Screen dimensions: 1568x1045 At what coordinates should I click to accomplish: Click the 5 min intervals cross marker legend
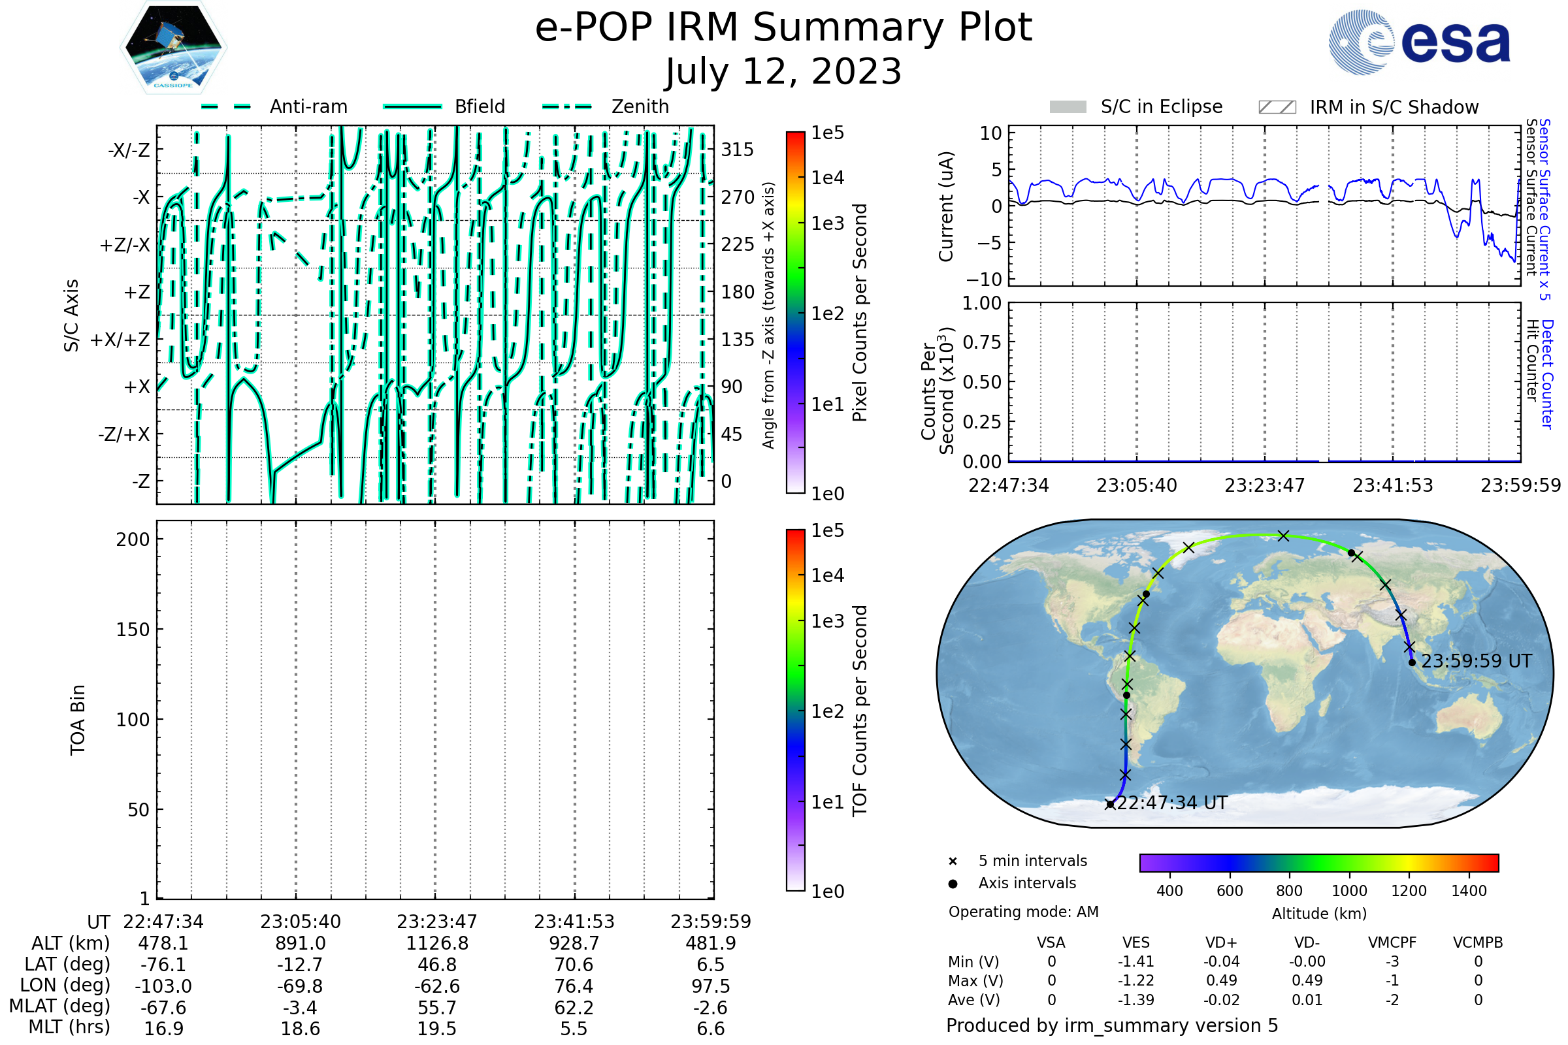point(953,861)
